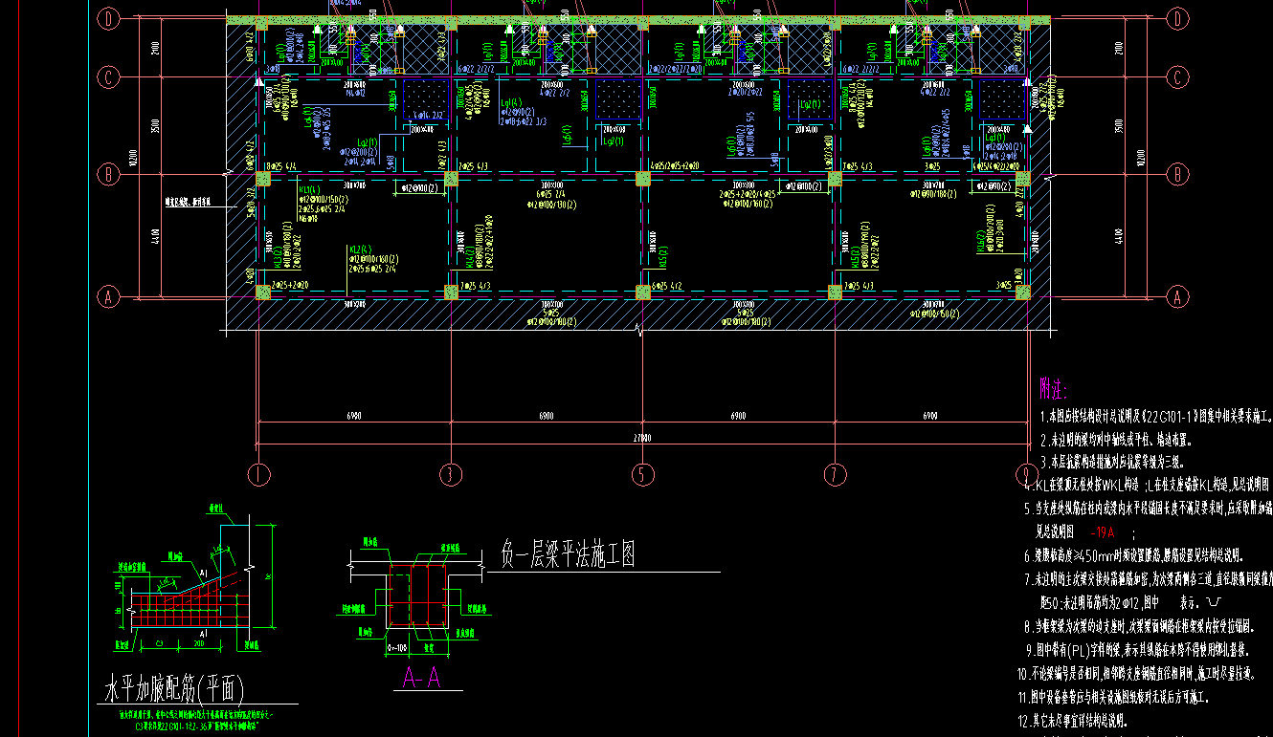Click the magenta A-A section label
This screenshot has height=737, width=1273.
(x=421, y=679)
